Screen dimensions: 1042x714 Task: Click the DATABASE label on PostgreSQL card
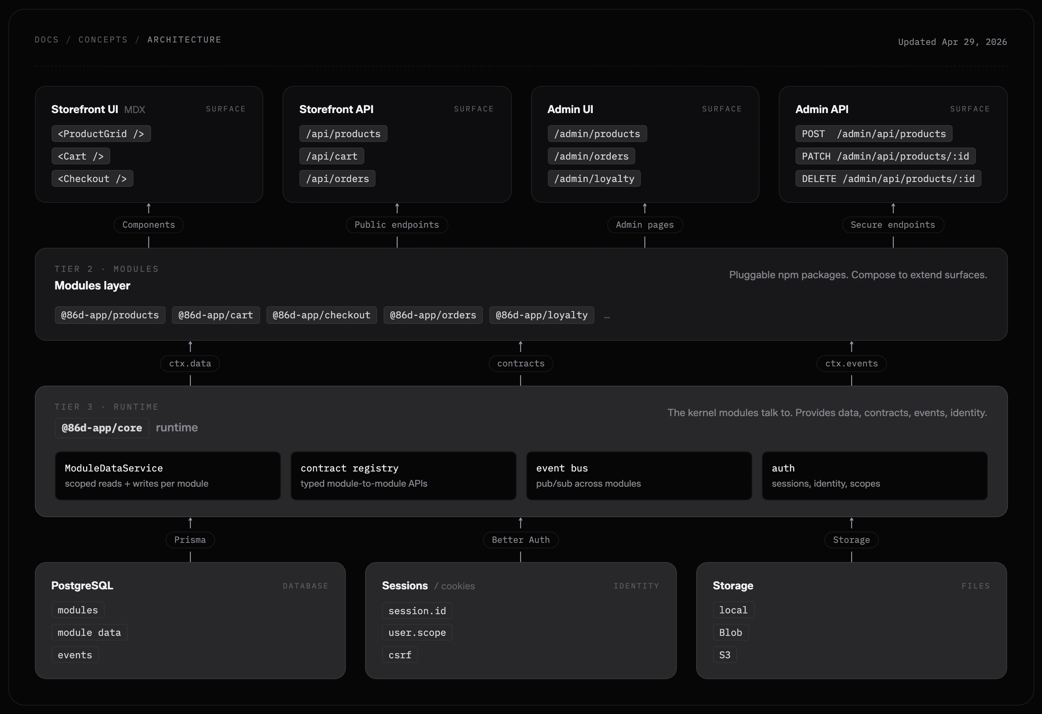coord(306,586)
